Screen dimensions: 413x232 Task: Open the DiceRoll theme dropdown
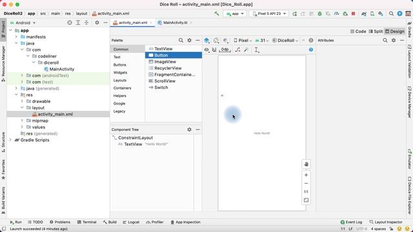(x=285, y=41)
